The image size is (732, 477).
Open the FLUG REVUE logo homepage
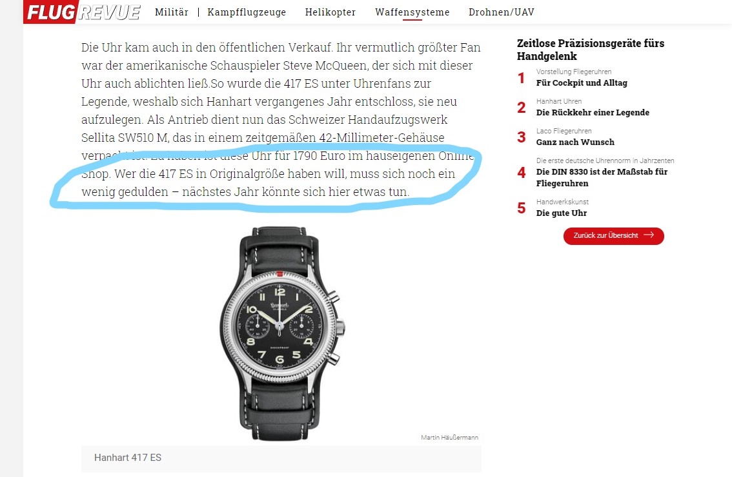(x=83, y=12)
